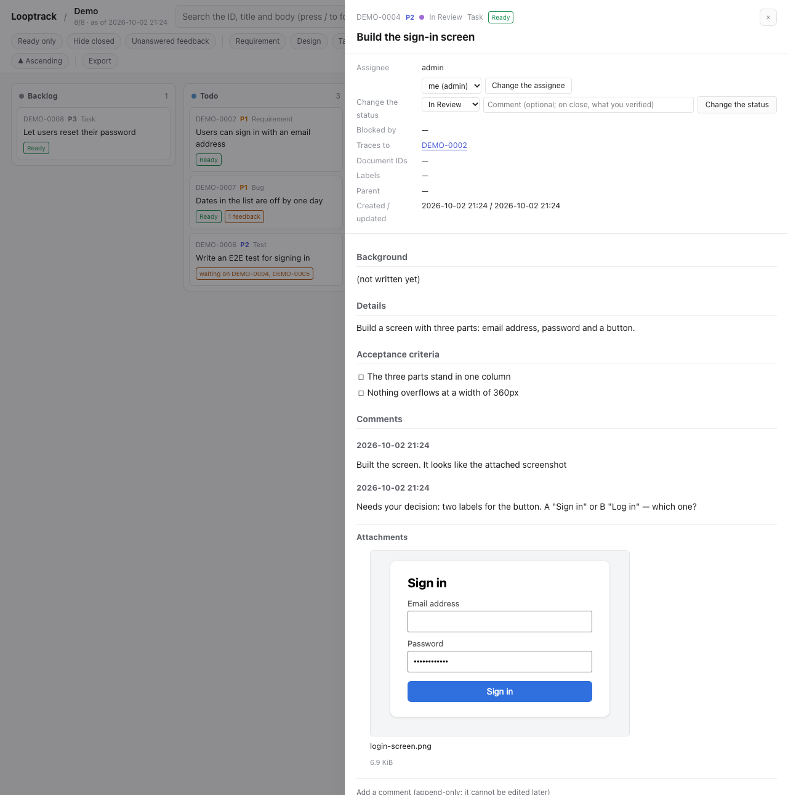This screenshot has width=788, height=795.
Task: Toggle the Hide closed filter
Action: [94, 41]
